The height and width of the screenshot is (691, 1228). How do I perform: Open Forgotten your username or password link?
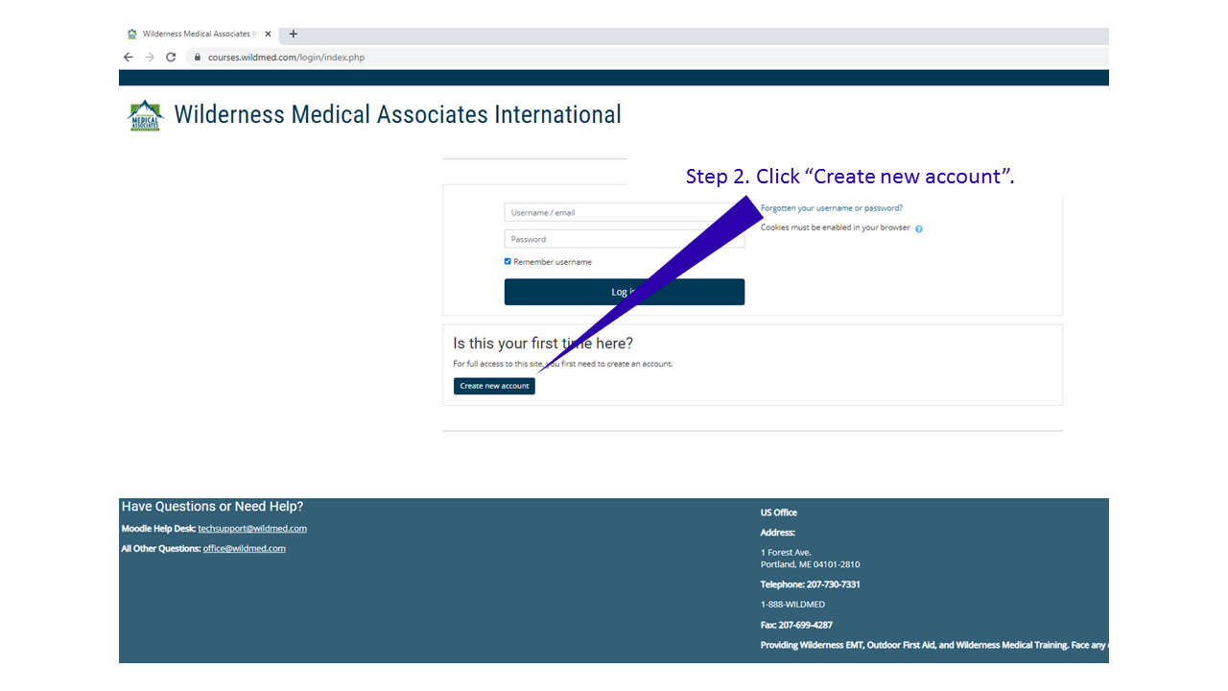click(x=832, y=208)
